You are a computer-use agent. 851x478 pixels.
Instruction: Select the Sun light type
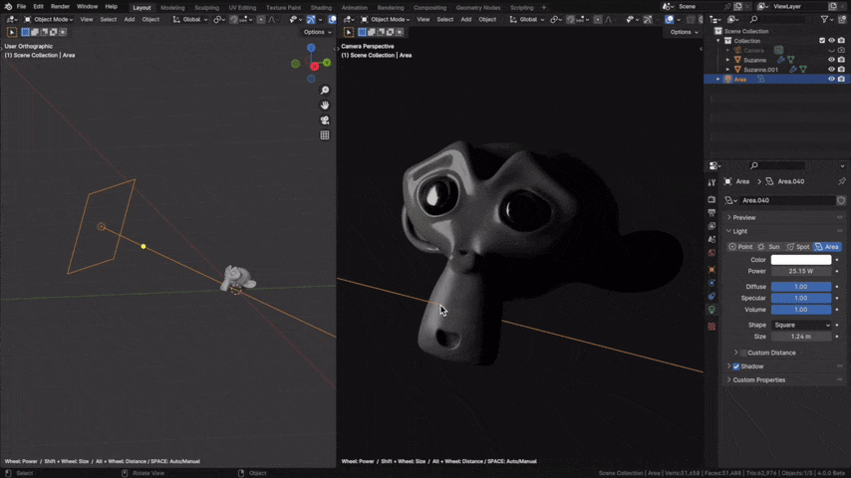[768, 247]
